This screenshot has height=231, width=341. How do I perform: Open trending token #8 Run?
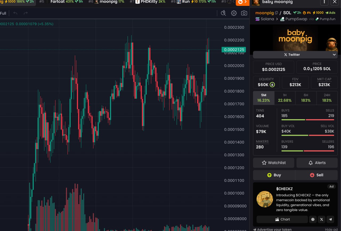tap(193, 2)
